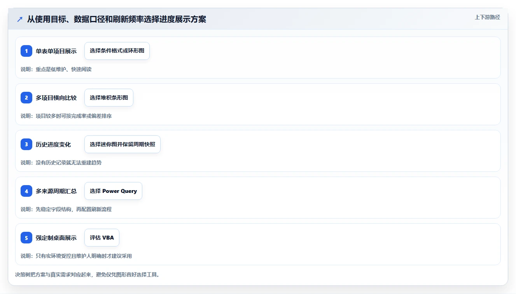Click the 选择 Power Query button
Image resolution: width=516 pixels, height=294 pixels.
[x=113, y=191]
